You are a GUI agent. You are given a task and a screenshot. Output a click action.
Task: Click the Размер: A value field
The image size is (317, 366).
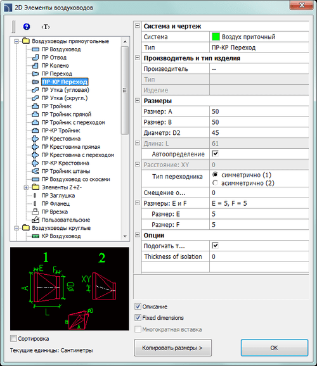click(x=259, y=111)
